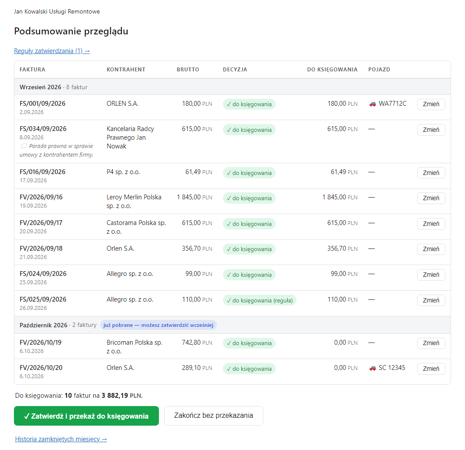Click contractor P4 sp. z o.o.
This screenshot has height=450, width=465.
click(123, 172)
